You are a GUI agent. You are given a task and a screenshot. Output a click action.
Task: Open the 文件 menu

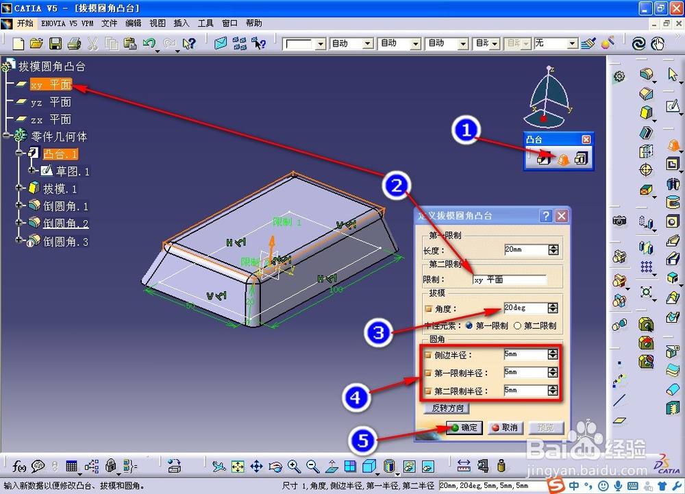point(109,23)
